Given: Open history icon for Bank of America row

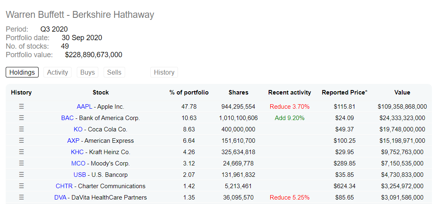Looking at the screenshot, I should [22, 118].
